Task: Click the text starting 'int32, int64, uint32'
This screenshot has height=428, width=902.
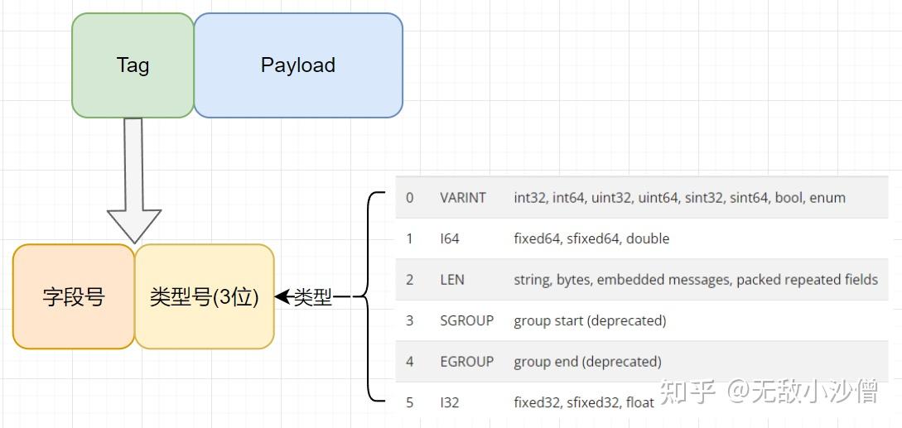Action: 680,198
